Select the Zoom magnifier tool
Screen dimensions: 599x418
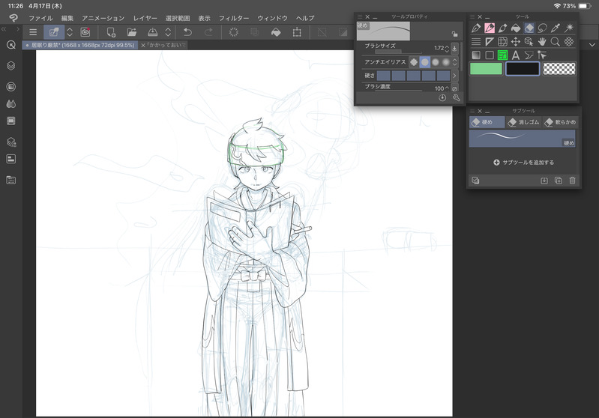556,42
